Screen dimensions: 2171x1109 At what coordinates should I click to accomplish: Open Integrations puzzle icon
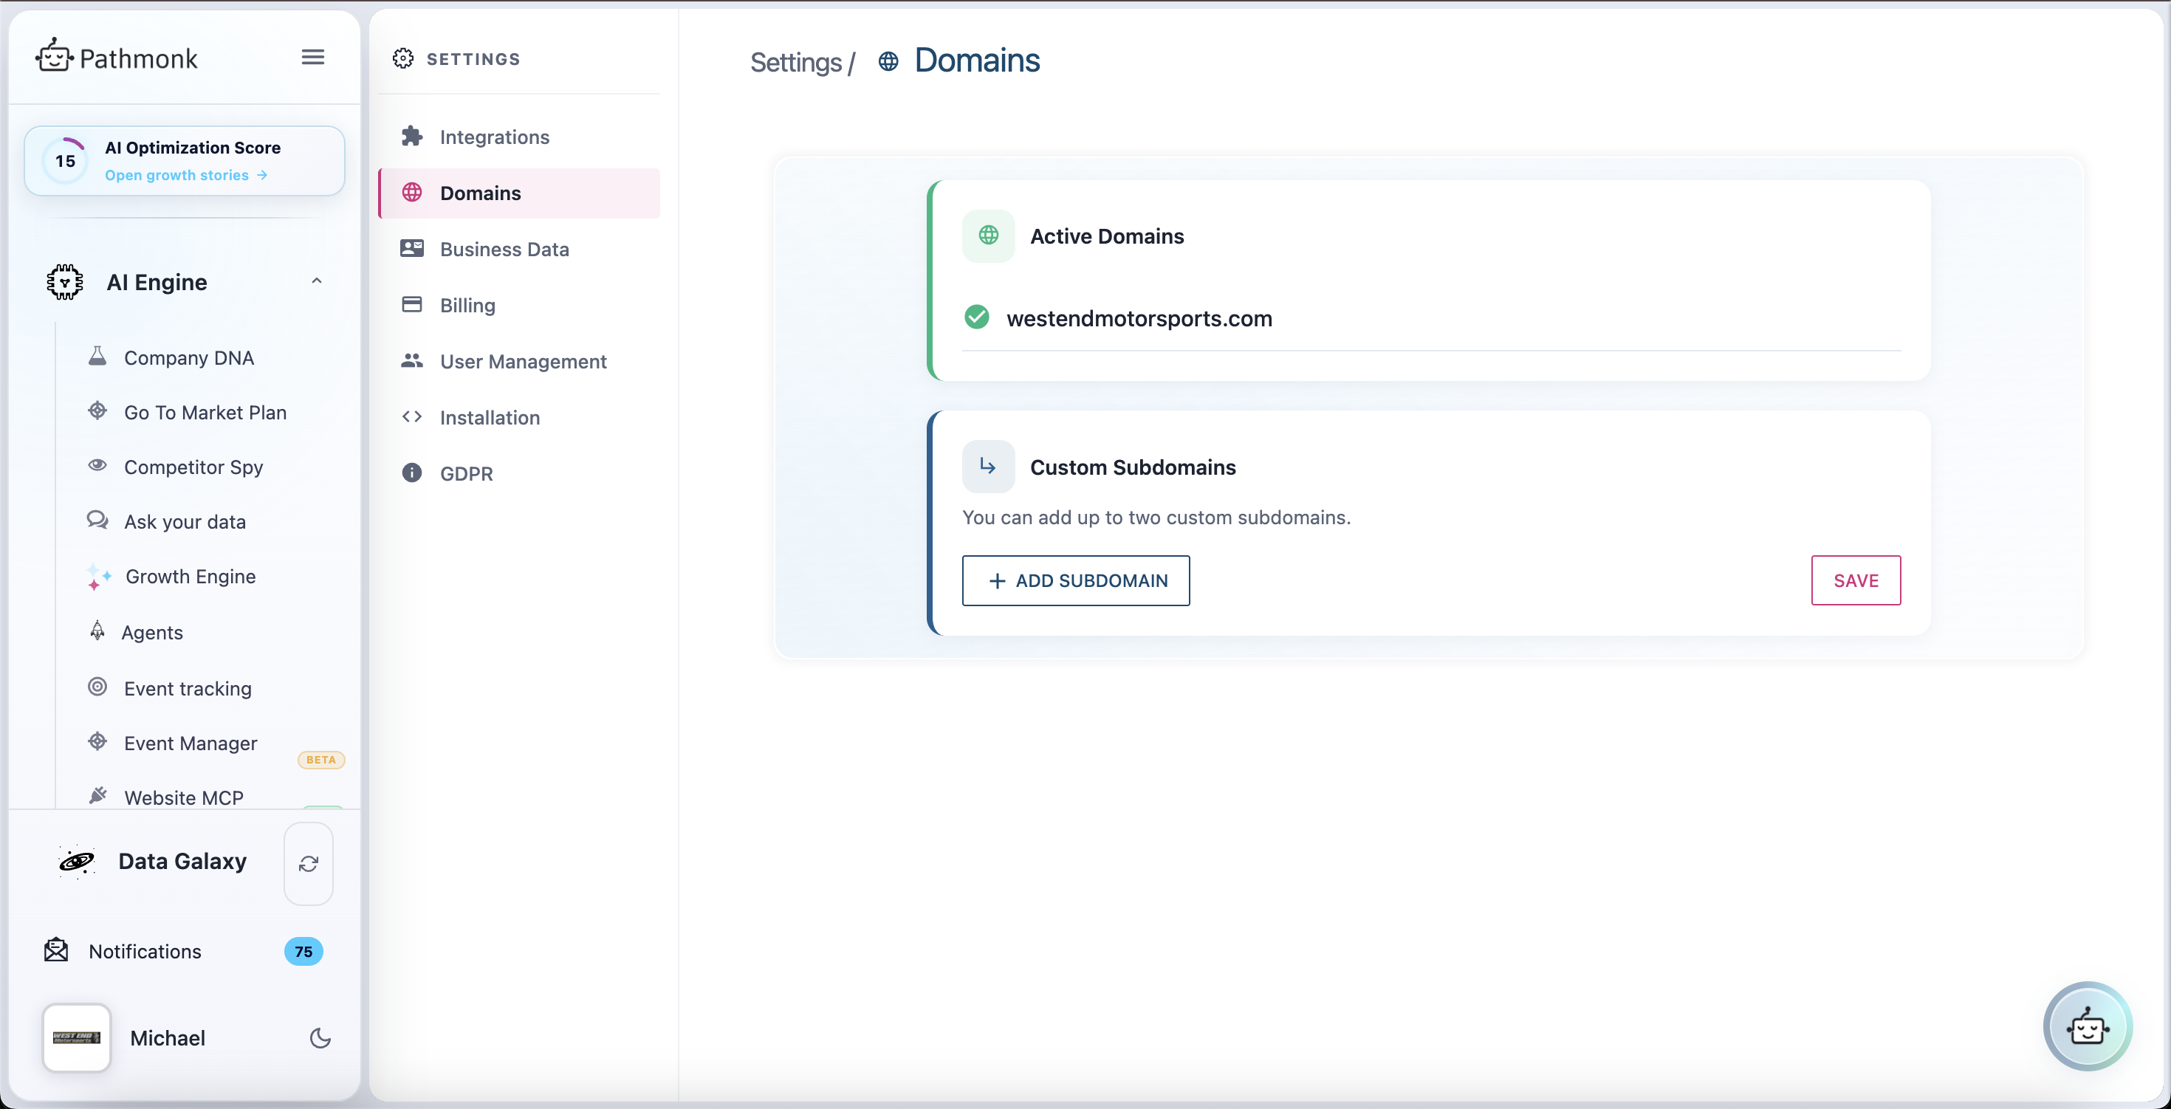tap(411, 136)
